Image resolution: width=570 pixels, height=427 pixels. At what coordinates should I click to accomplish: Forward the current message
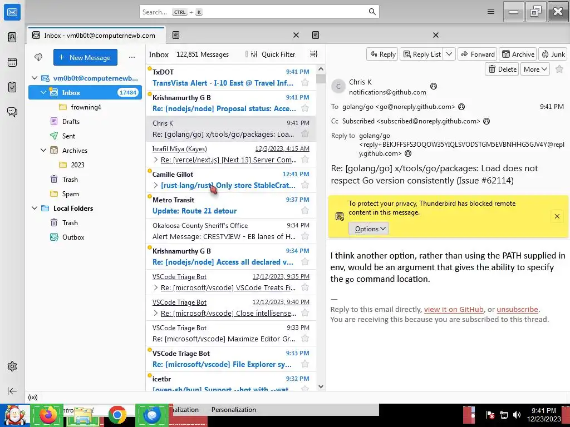(478, 54)
